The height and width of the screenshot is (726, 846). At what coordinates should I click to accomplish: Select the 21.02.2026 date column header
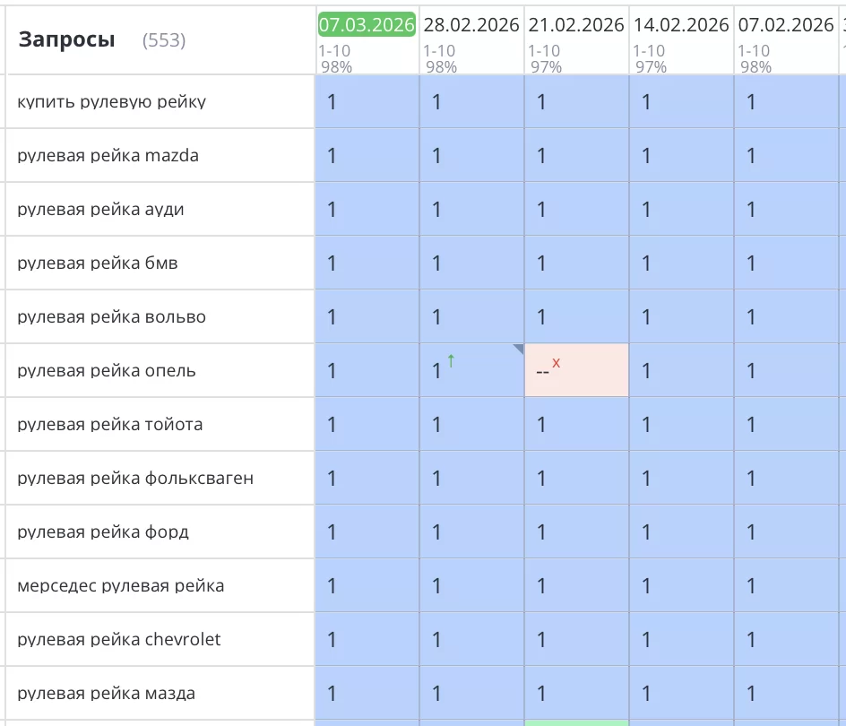576,25
